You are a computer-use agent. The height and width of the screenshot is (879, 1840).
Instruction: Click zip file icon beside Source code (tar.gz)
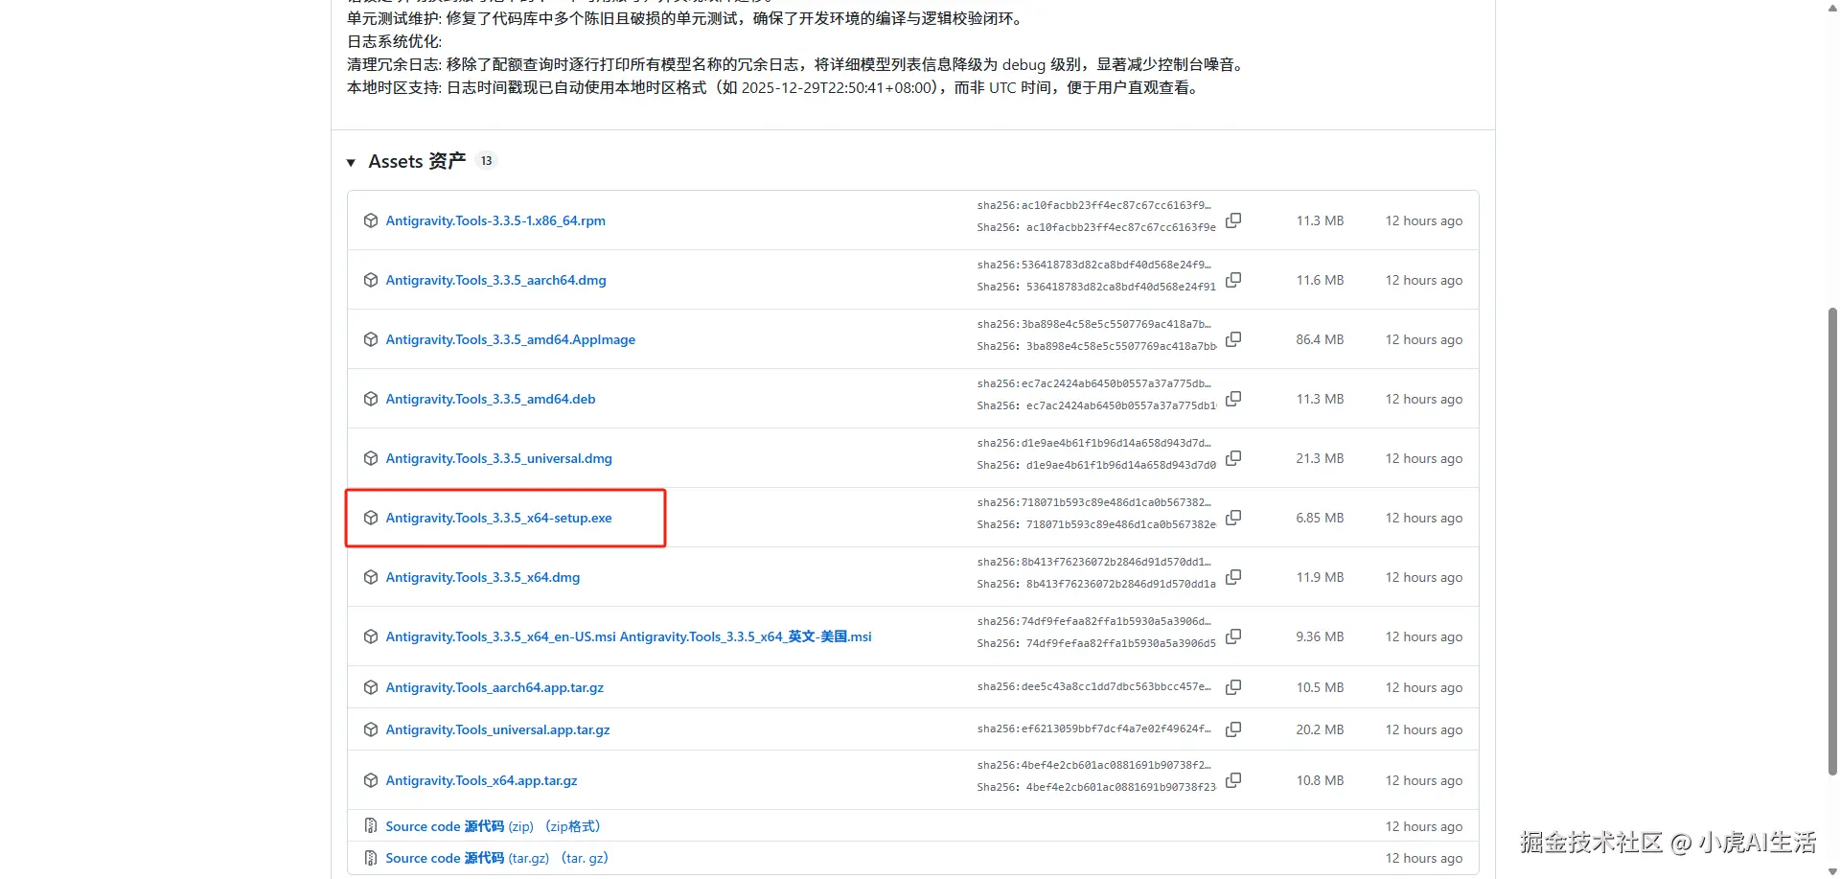tap(371, 858)
